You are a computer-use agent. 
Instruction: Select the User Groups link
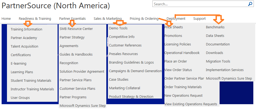tap(20, 98)
